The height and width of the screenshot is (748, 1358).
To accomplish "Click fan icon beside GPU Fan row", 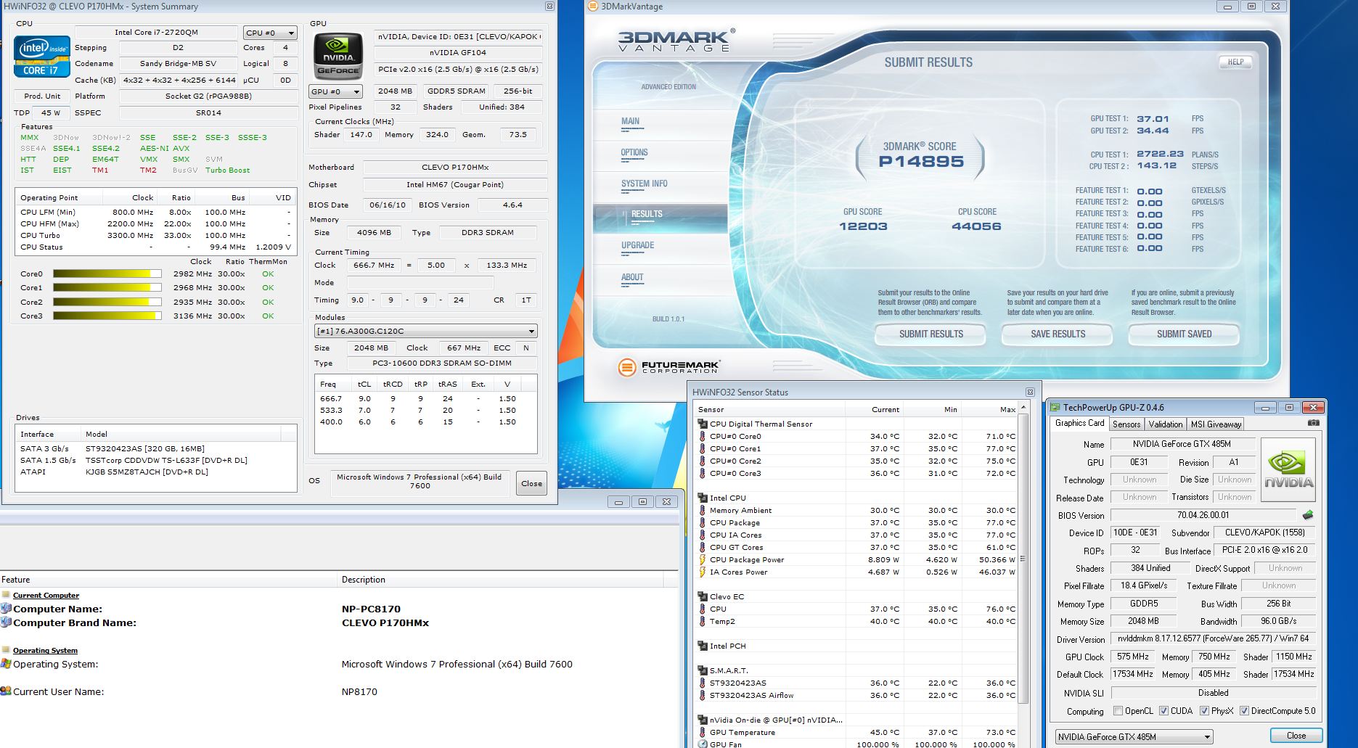I will tap(703, 744).
